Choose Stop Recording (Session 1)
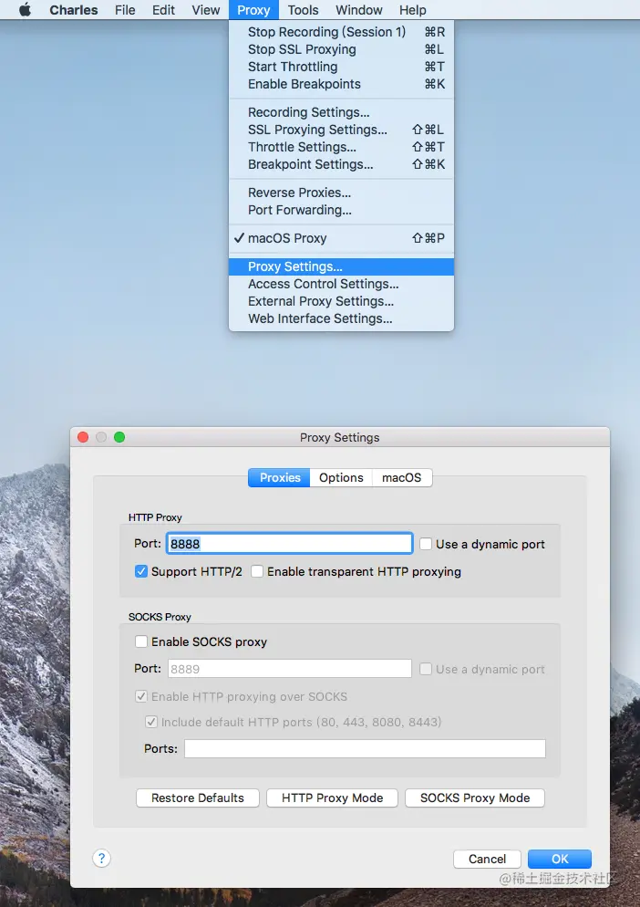The width and height of the screenshot is (640, 907). [341, 32]
